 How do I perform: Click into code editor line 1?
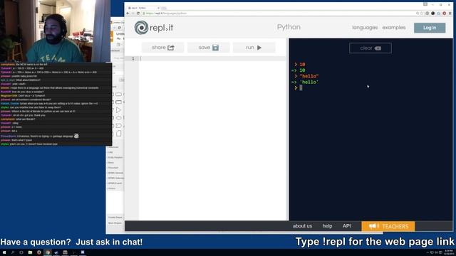213,58
